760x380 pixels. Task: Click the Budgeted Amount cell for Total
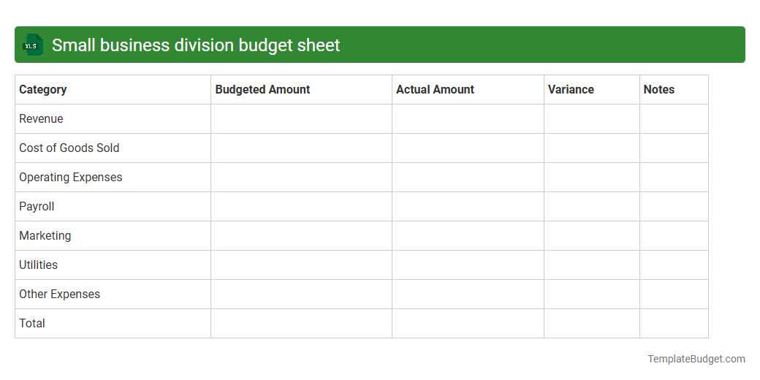pyautogui.click(x=302, y=323)
